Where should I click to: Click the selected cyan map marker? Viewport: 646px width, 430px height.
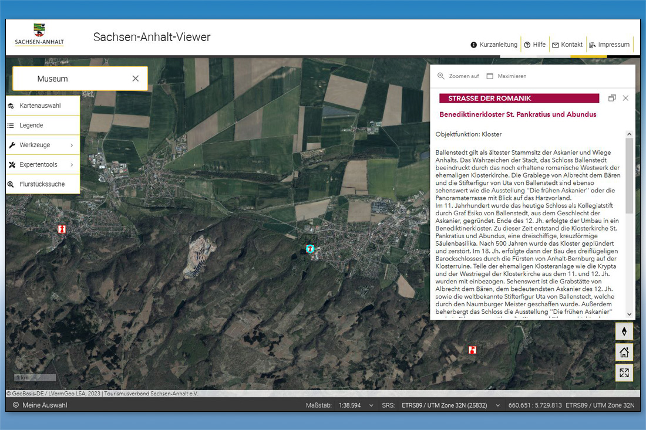pyautogui.click(x=310, y=249)
